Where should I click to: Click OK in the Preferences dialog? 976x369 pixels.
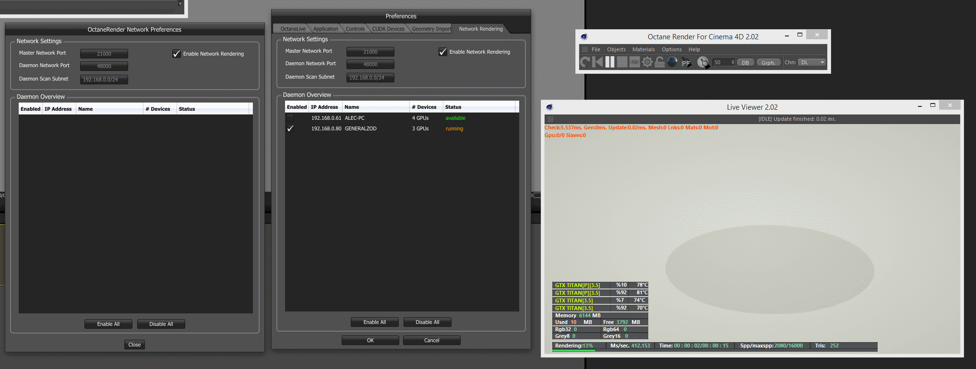[370, 340]
